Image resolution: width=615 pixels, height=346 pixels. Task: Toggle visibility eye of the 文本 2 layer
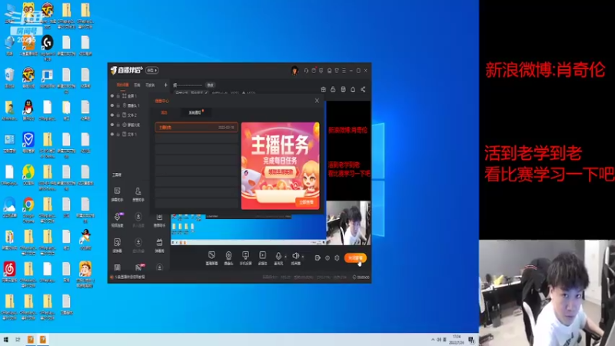112,115
